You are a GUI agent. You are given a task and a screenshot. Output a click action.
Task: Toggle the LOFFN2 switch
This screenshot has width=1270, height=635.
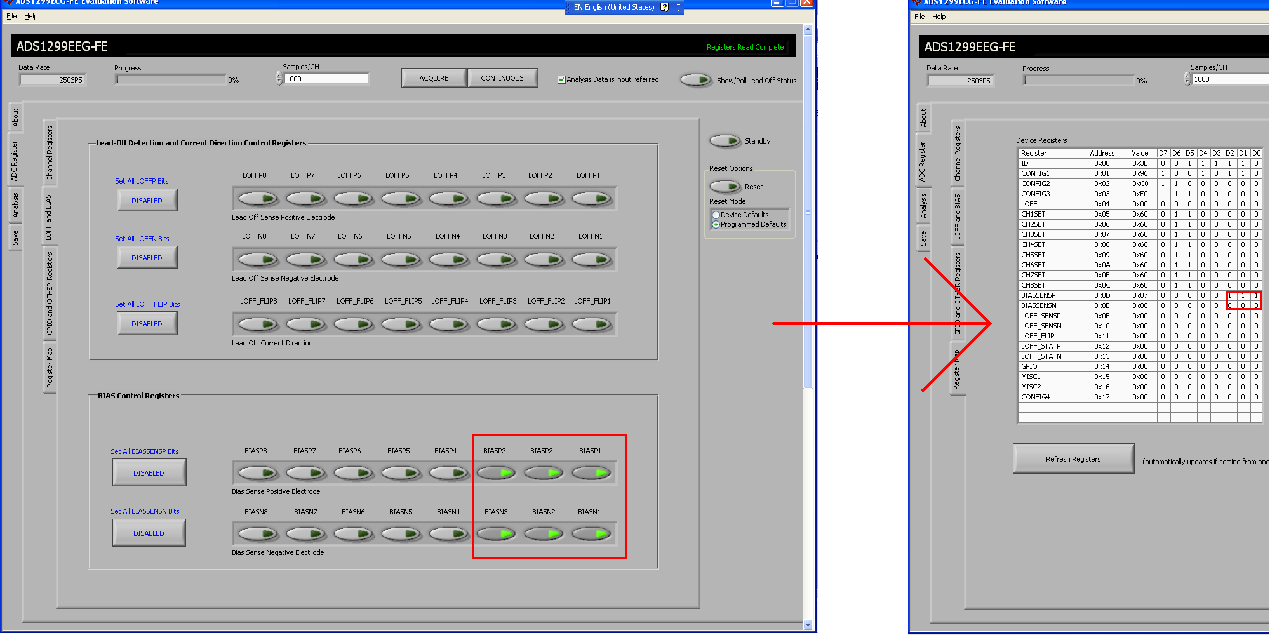(x=544, y=259)
